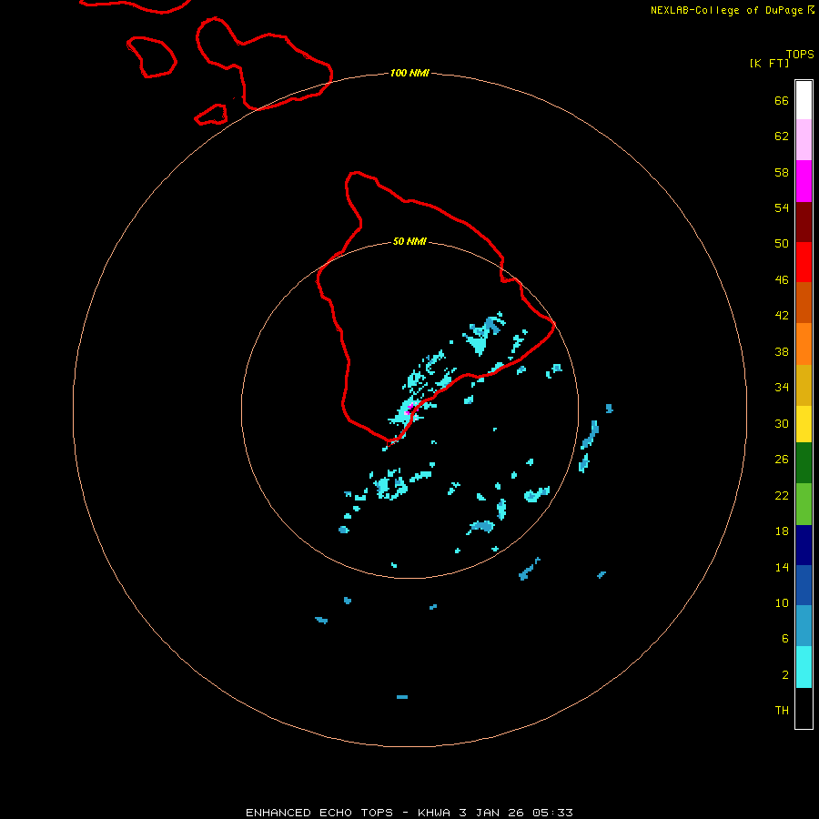Click the magenta echo cell on Hawaii's southeast coast

pyautogui.click(x=409, y=408)
